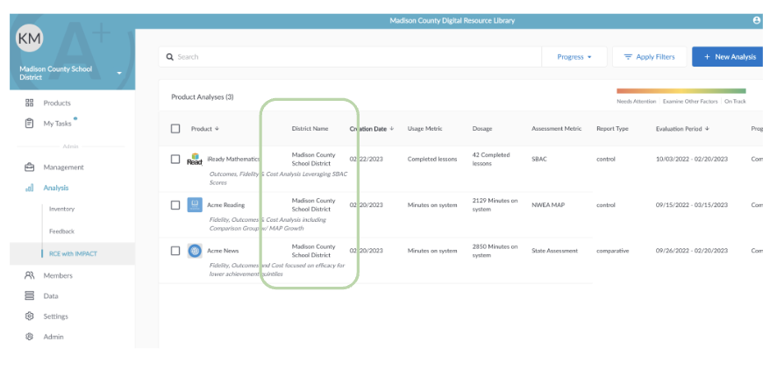Click the Settings gear icon
The width and height of the screenshot is (777, 370).
coord(29,316)
